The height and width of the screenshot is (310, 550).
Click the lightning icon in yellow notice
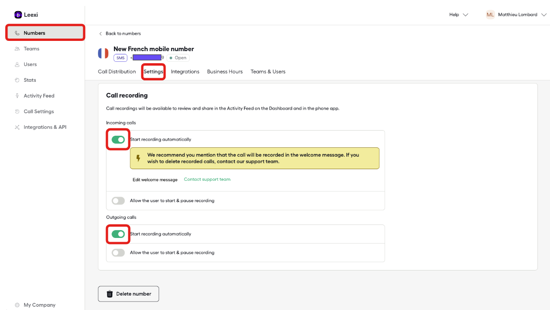click(x=139, y=158)
